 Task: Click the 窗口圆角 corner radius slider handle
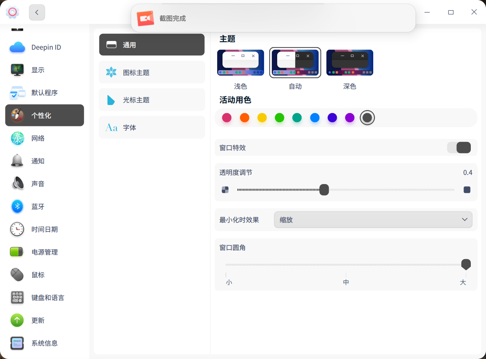466,265
